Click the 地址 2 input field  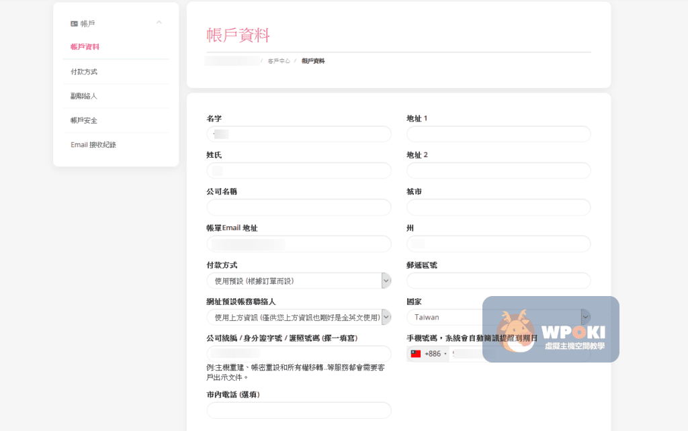click(499, 171)
